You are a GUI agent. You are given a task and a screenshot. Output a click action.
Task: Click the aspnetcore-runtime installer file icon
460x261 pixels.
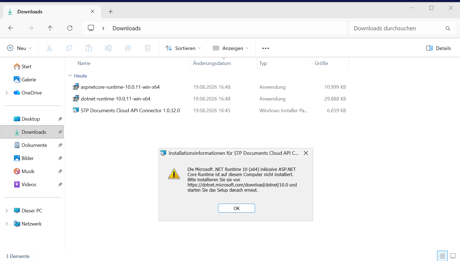[x=76, y=87]
